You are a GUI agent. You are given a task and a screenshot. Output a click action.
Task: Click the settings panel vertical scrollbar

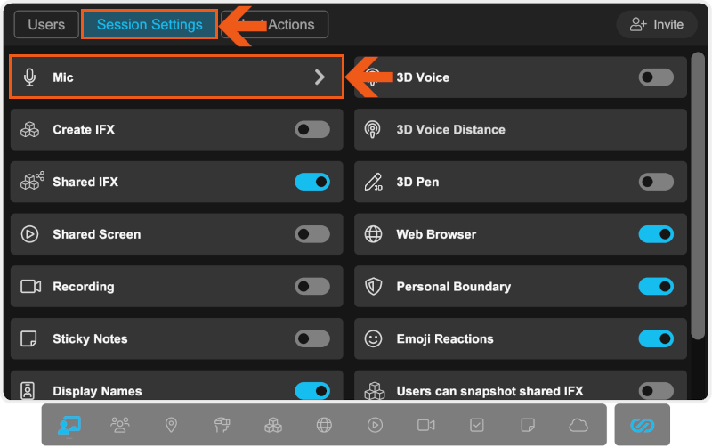tap(699, 196)
